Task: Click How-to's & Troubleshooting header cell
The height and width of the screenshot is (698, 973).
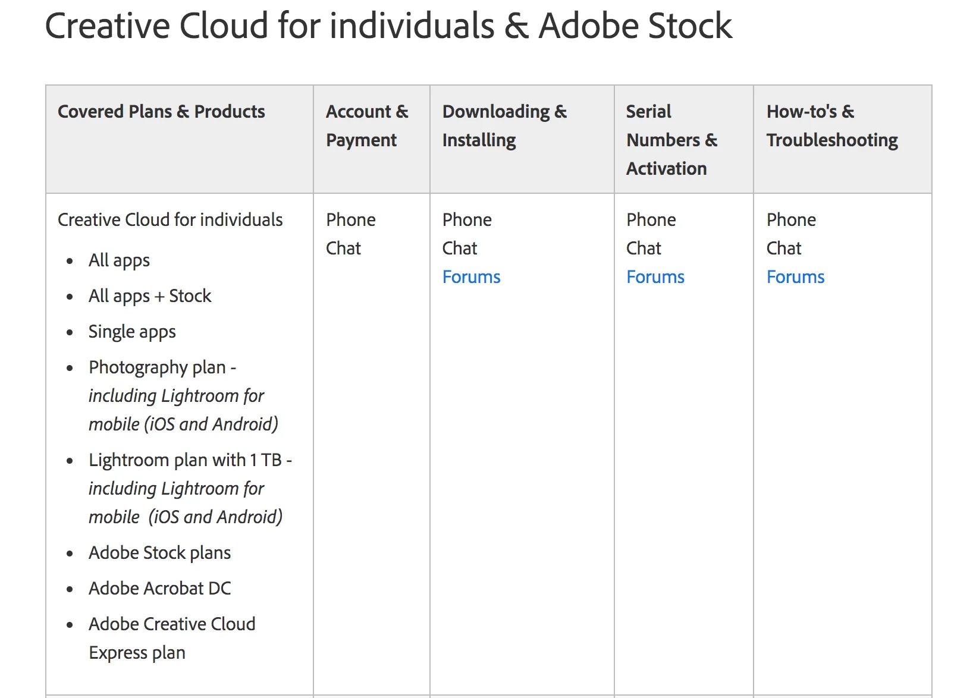Action: [x=831, y=125]
